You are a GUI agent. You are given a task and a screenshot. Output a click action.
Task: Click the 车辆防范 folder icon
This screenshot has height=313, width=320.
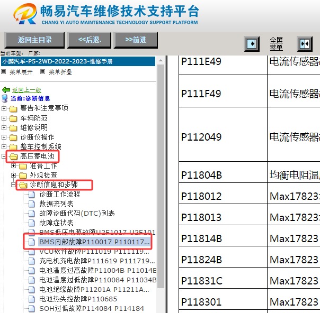pyautogui.click(x=13, y=118)
